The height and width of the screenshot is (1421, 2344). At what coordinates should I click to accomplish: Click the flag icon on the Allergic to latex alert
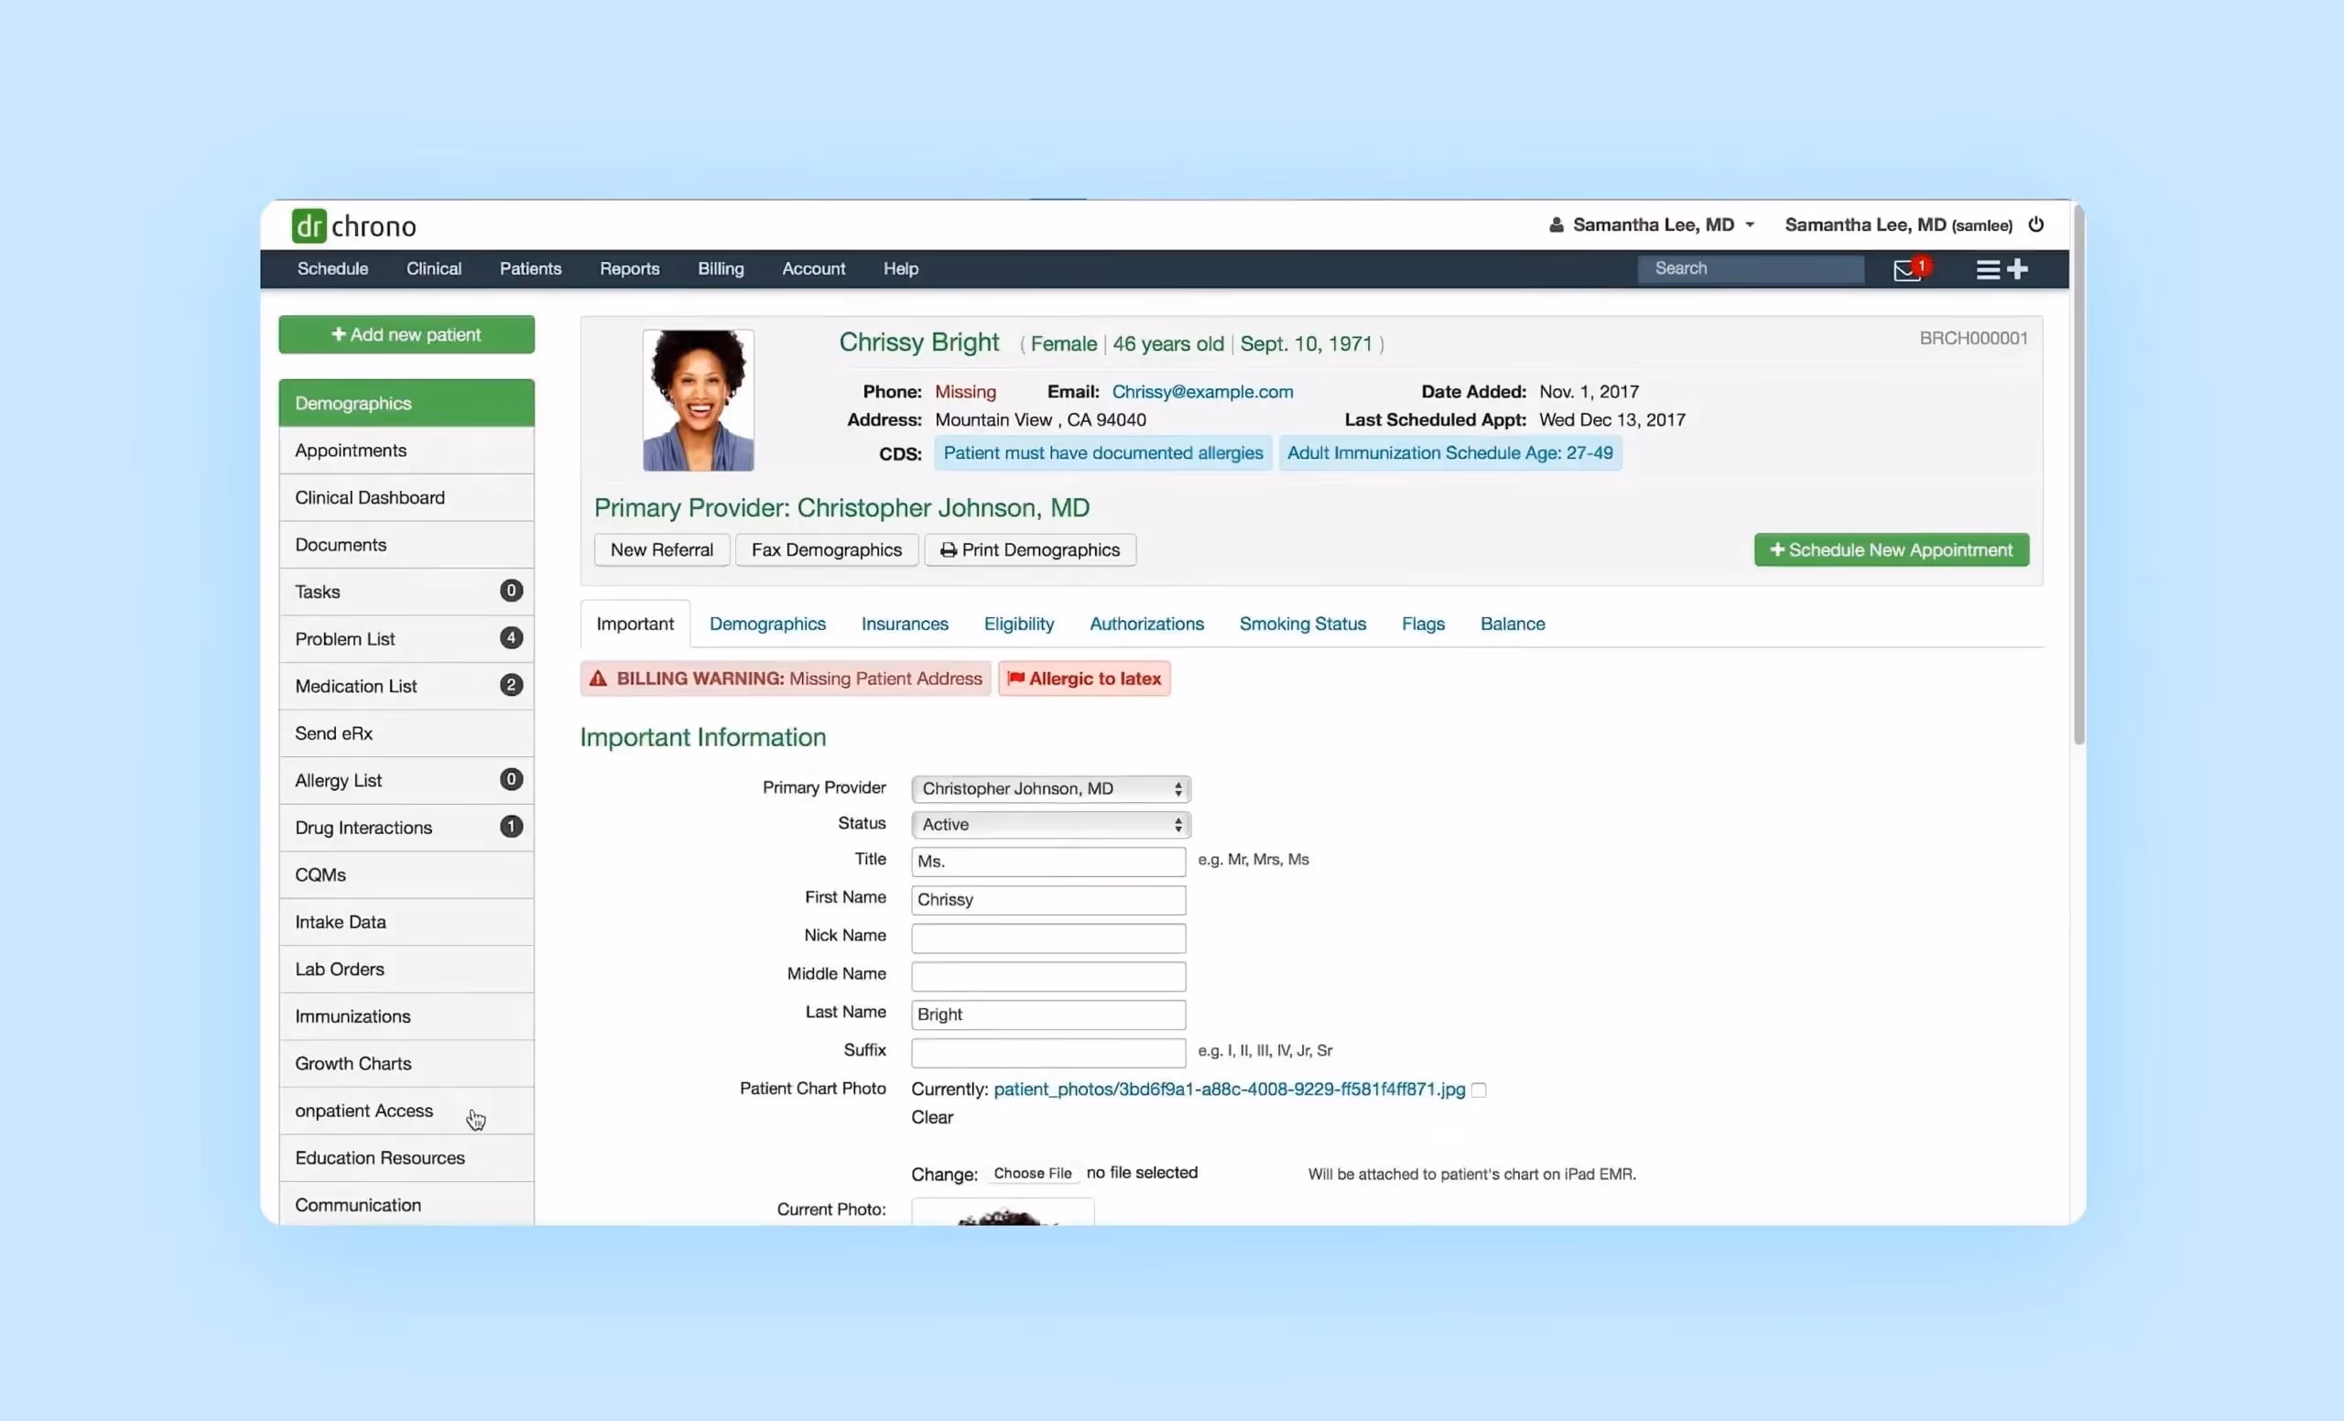1016,678
